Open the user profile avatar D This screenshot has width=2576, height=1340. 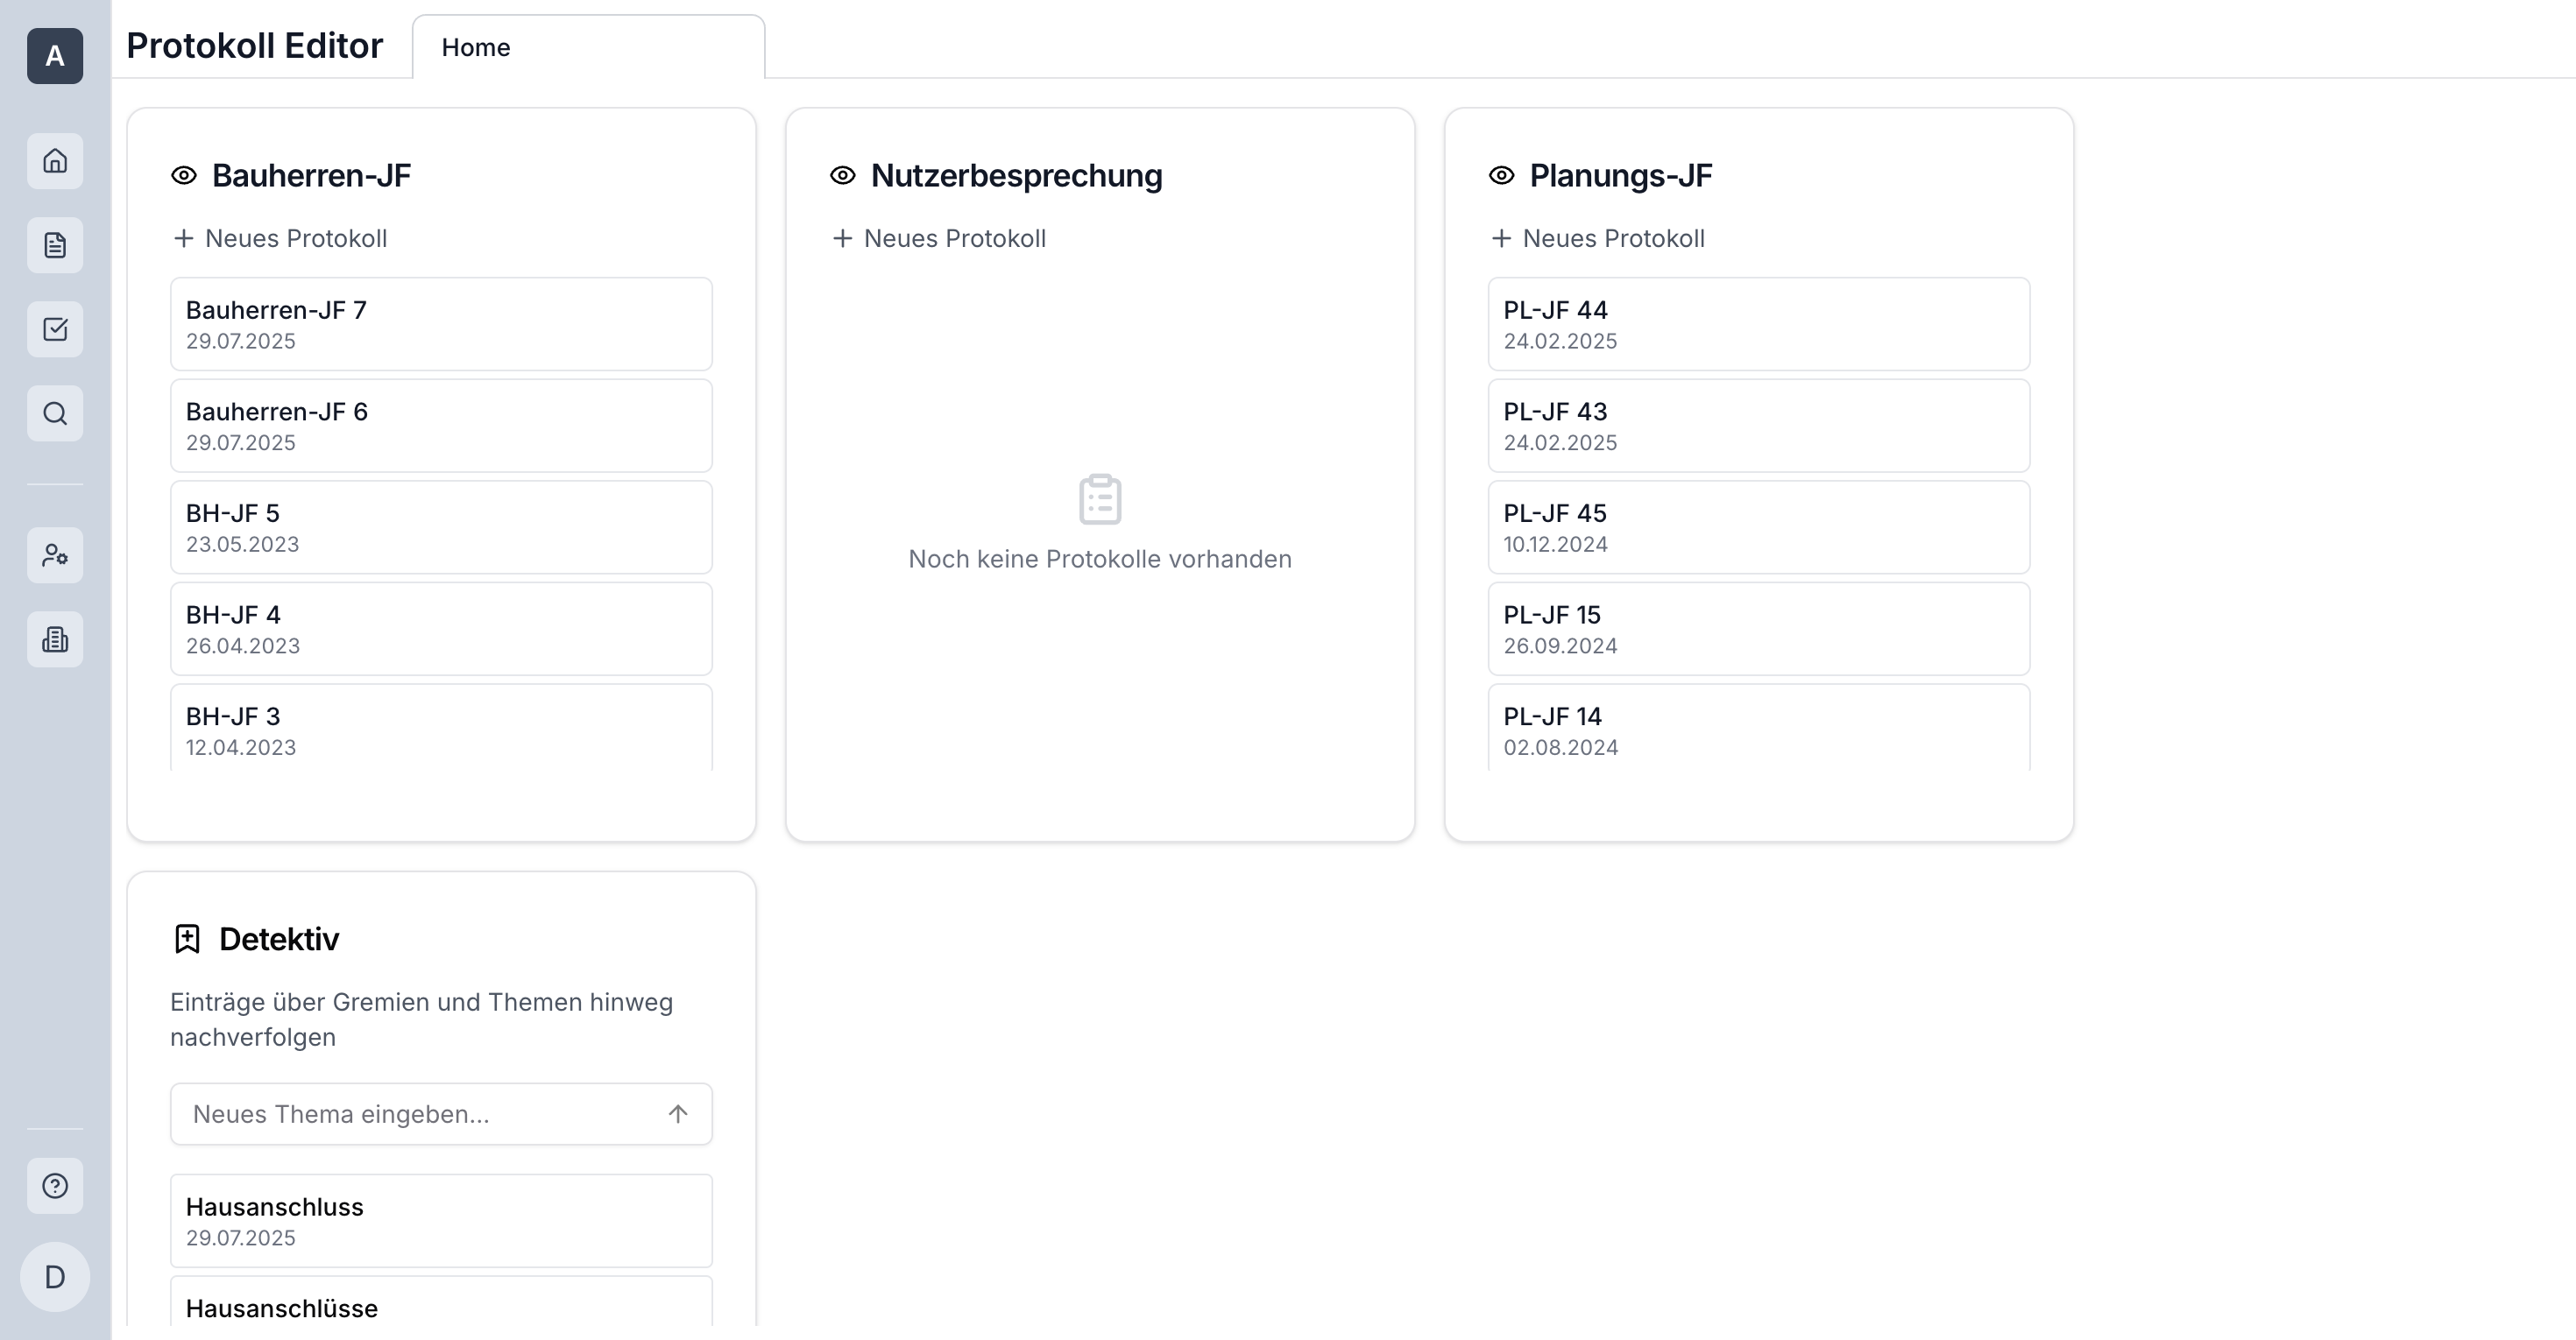coord(55,1276)
